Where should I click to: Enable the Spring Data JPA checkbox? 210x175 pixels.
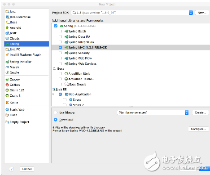[60, 37]
